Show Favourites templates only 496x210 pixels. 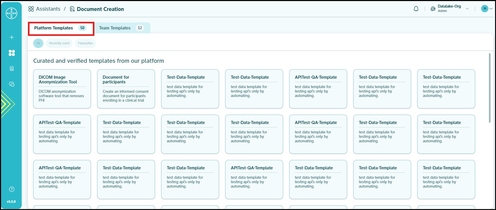[85, 43]
